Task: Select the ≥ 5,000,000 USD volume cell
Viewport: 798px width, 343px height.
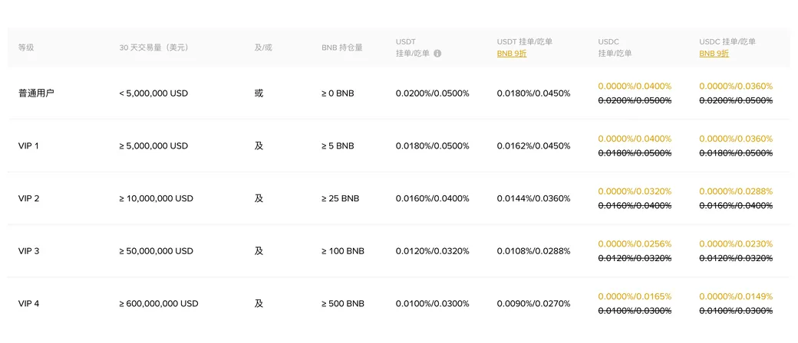Action: pyautogui.click(x=153, y=145)
